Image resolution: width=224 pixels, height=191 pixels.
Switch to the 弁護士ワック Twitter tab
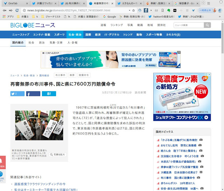pyautogui.click(x=44, y=4)
